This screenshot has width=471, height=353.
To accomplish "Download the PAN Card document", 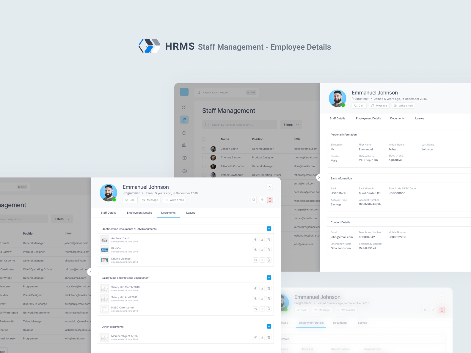I will pyautogui.click(x=262, y=250).
